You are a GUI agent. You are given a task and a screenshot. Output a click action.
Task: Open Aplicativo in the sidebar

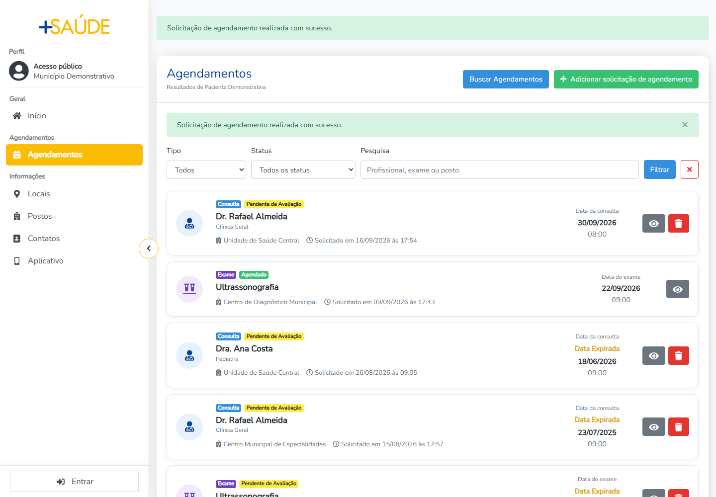coord(74,261)
